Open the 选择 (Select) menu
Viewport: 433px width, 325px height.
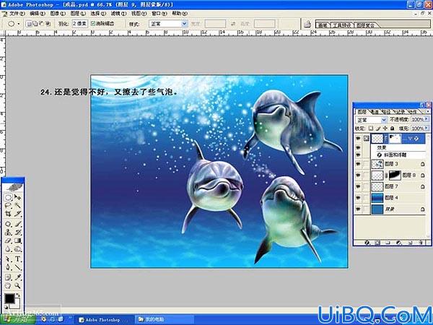[x=98, y=13]
